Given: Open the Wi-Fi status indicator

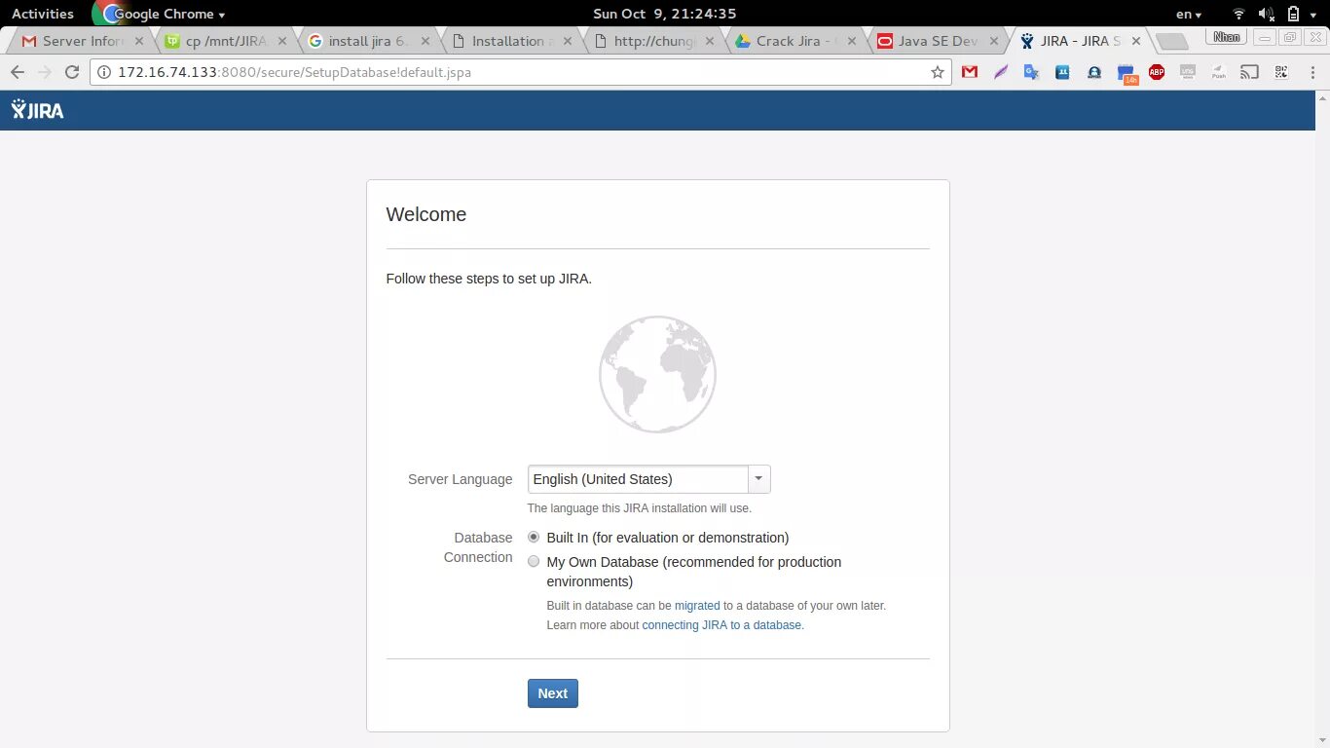Looking at the screenshot, I should 1238,14.
